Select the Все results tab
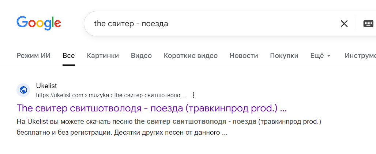The image size is (376, 154). click(x=68, y=56)
